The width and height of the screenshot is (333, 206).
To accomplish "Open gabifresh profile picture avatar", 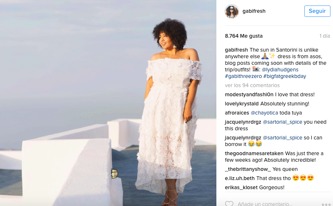I will pos(232,11).
